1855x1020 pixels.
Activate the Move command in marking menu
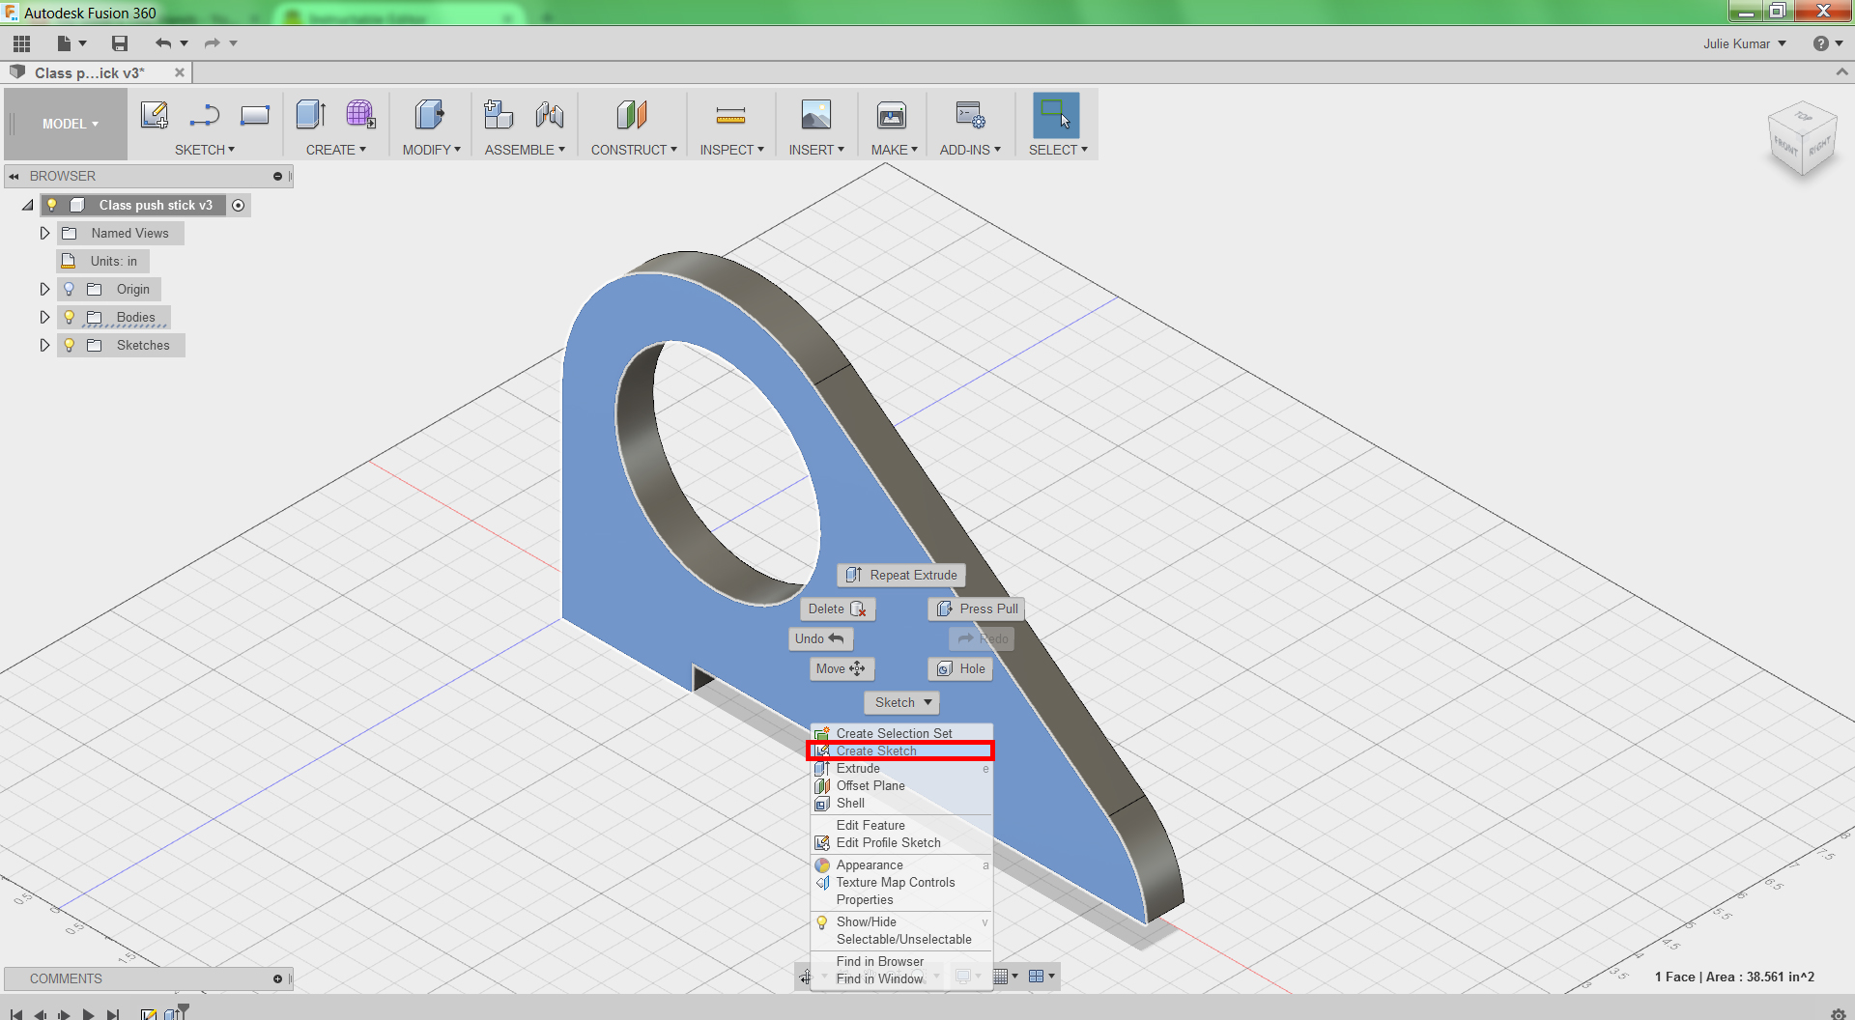tap(840, 668)
